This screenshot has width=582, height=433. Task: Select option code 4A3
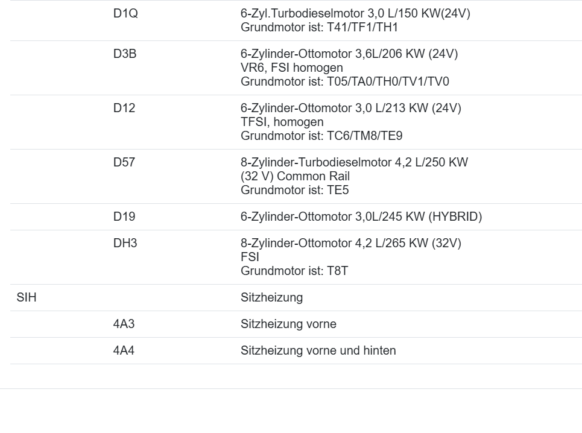(x=124, y=324)
